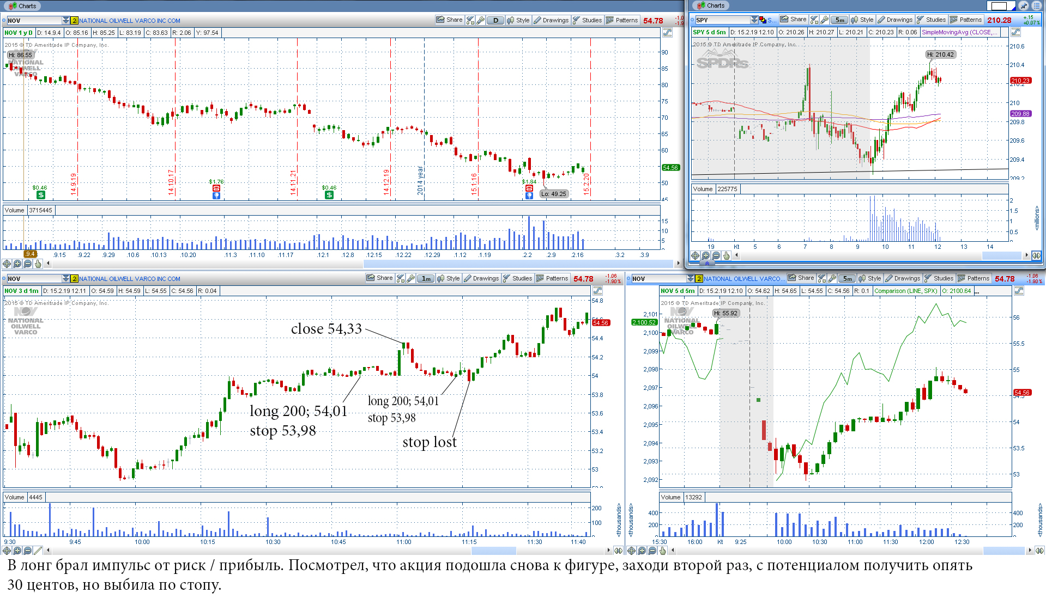
Task: Open Patterns in top NOV daily chart
Action: coord(622,20)
